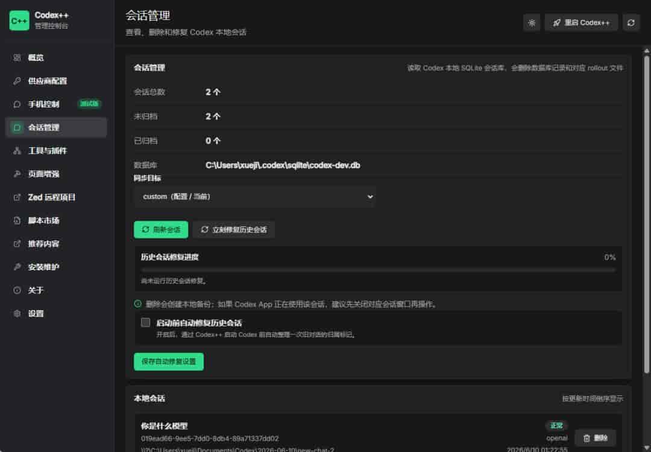Click 保存自动修复设置 button
The height and width of the screenshot is (452, 651).
[x=169, y=361]
